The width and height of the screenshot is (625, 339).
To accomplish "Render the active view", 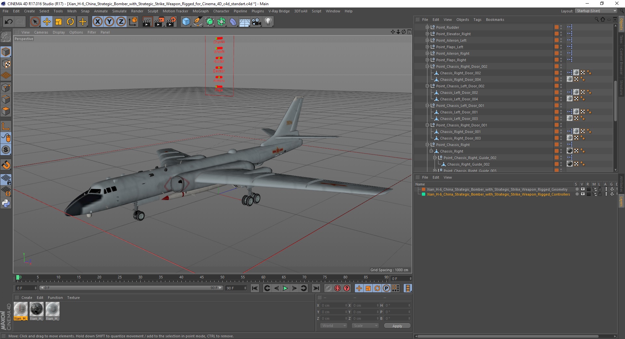I will pos(147,22).
